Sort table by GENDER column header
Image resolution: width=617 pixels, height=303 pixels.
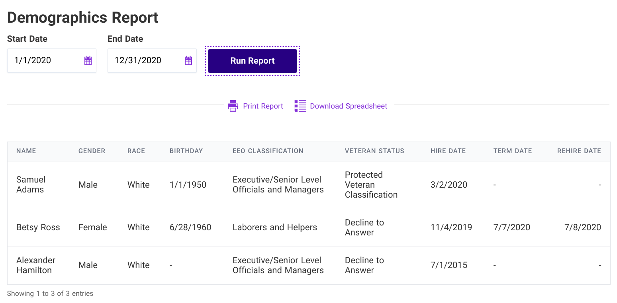(x=92, y=151)
